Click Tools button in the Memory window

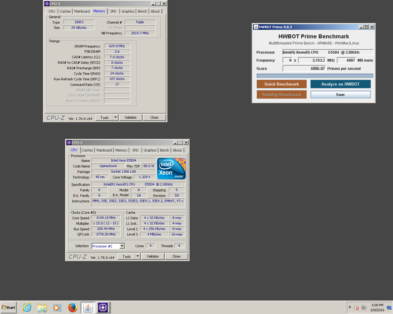(104, 117)
